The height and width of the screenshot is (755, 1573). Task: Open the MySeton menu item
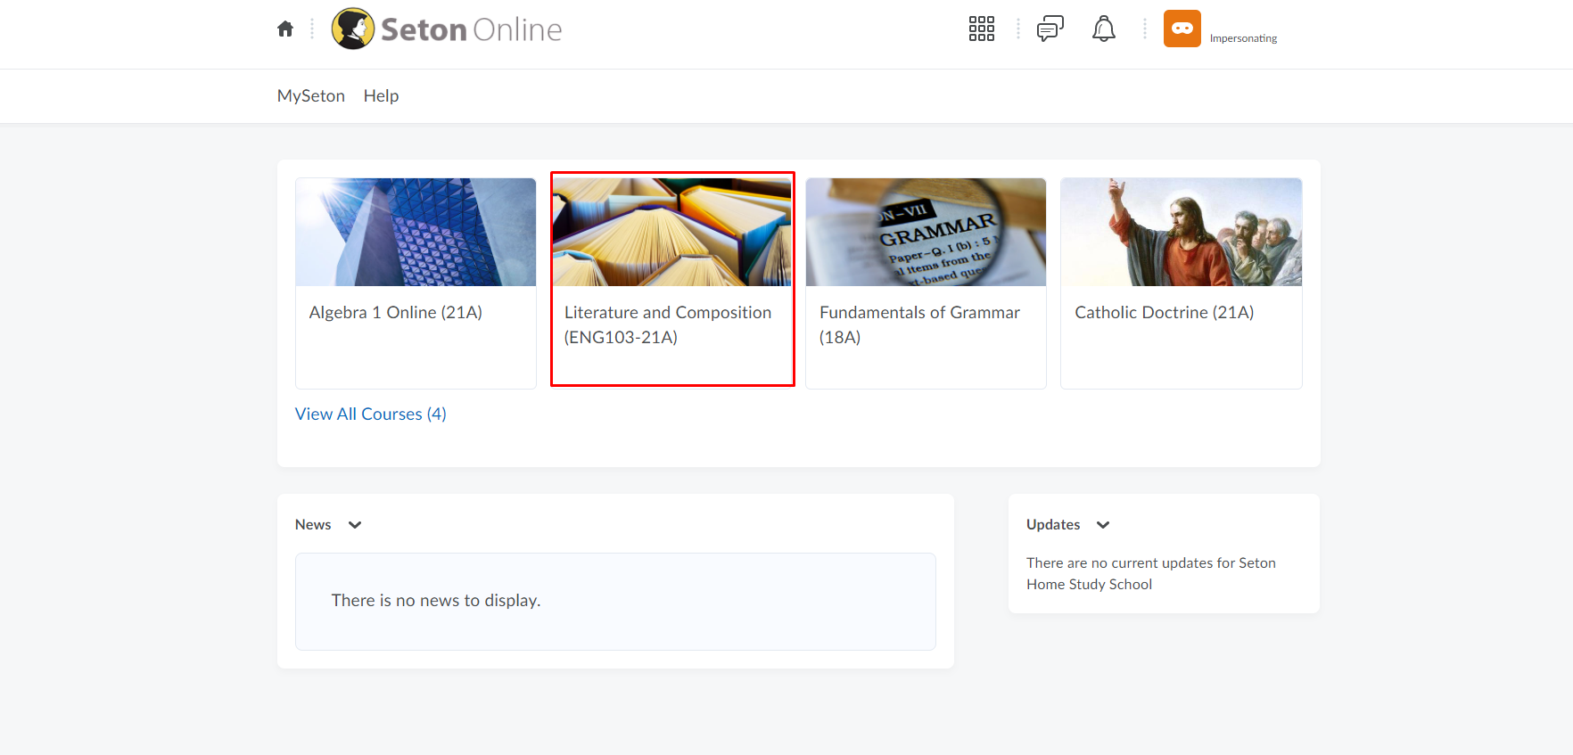[x=311, y=95]
